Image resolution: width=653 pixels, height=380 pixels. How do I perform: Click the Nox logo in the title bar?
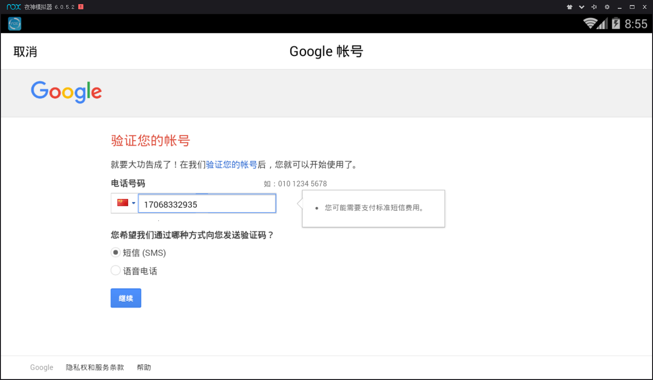[x=13, y=7]
